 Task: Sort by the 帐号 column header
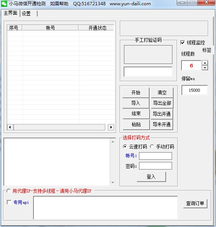pos(50,28)
